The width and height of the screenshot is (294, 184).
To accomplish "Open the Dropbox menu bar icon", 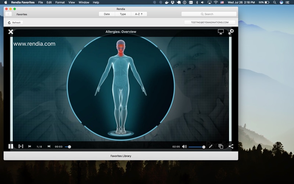I will click(x=172, y=3).
